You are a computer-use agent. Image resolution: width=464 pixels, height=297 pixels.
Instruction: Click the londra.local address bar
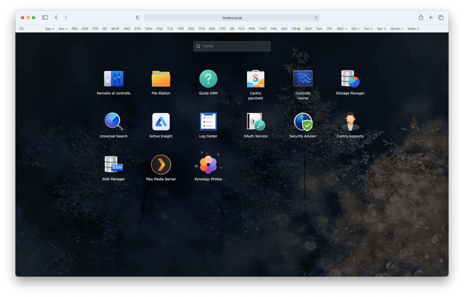[232, 18]
